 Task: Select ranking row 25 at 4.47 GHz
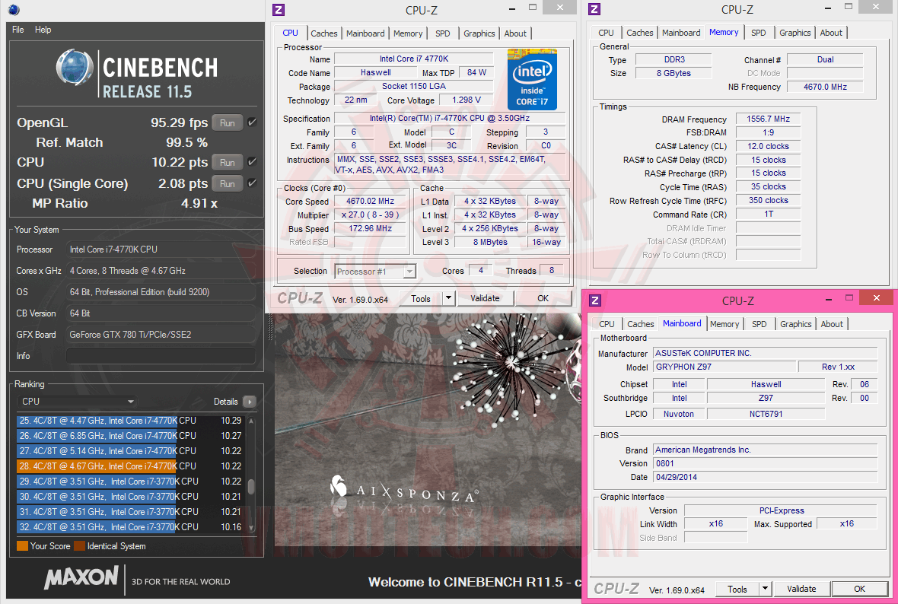[x=131, y=420]
